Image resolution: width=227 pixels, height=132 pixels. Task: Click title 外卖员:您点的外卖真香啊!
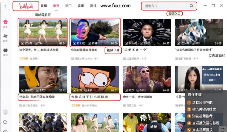37,97
